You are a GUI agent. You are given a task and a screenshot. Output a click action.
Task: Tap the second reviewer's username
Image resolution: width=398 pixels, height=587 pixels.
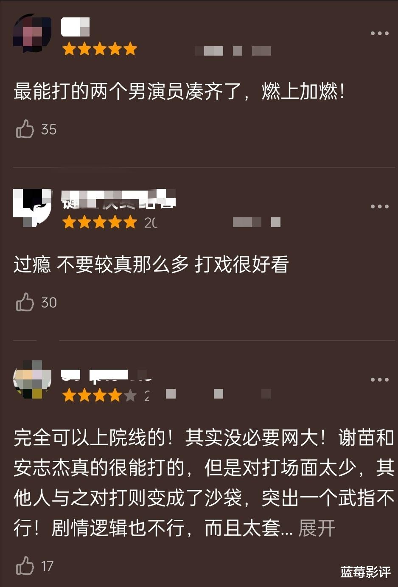point(118,199)
